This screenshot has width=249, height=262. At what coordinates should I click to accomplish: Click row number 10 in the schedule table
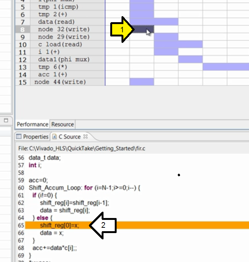tap(22, 45)
